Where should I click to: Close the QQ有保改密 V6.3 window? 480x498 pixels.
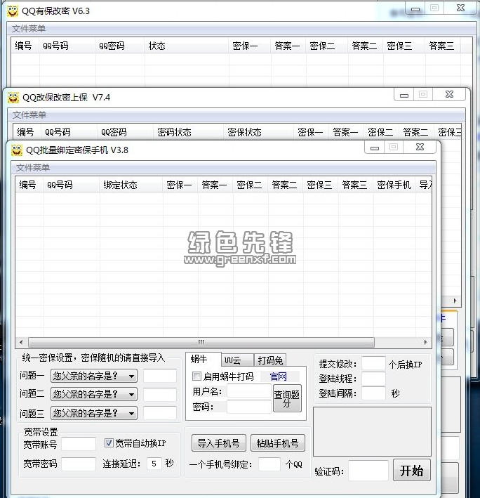coord(460,8)
